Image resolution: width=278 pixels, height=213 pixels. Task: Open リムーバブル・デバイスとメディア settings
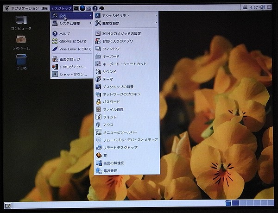(126, 140)
